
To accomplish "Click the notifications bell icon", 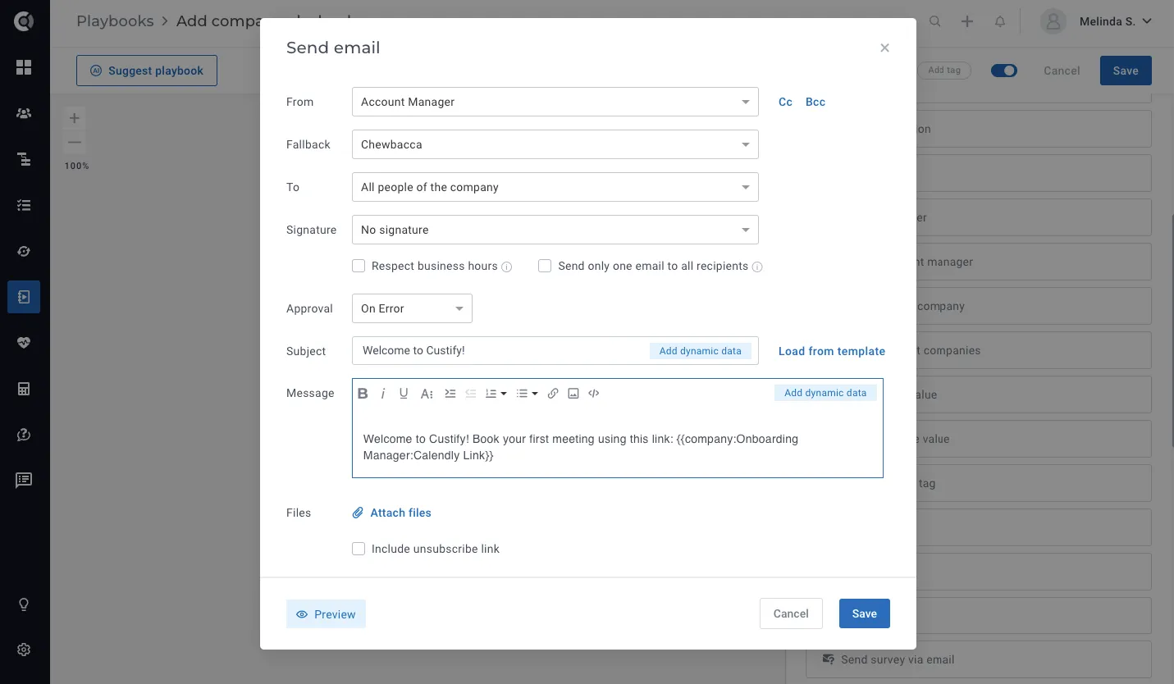I will point(1000,22).
